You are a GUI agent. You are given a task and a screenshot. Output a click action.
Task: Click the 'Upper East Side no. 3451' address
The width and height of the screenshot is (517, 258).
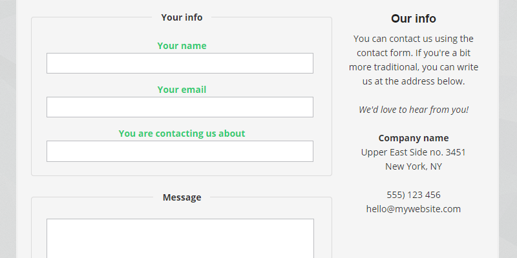tap(414, 152)
